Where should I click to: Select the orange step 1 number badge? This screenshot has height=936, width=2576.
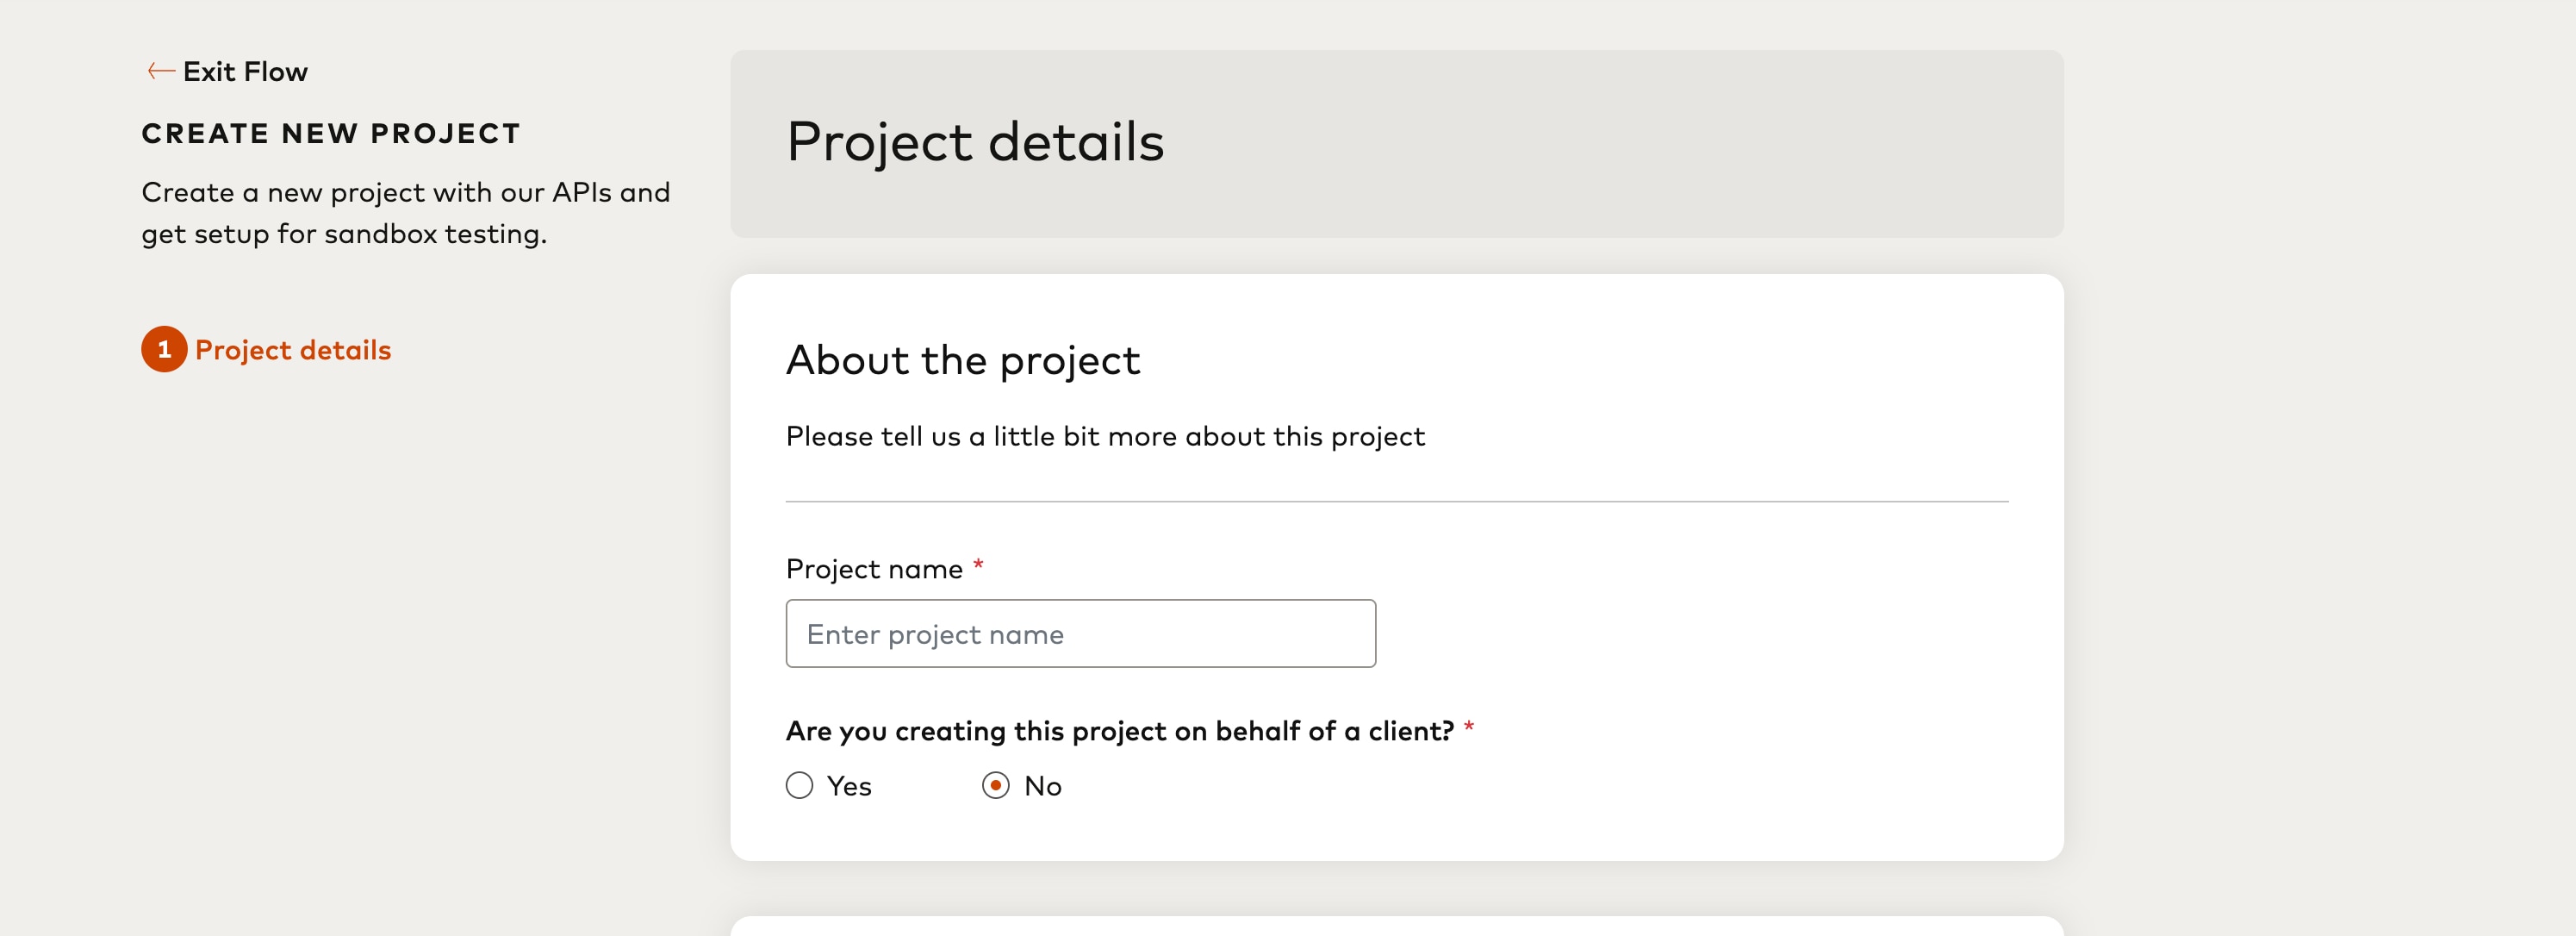pos(164,349)
